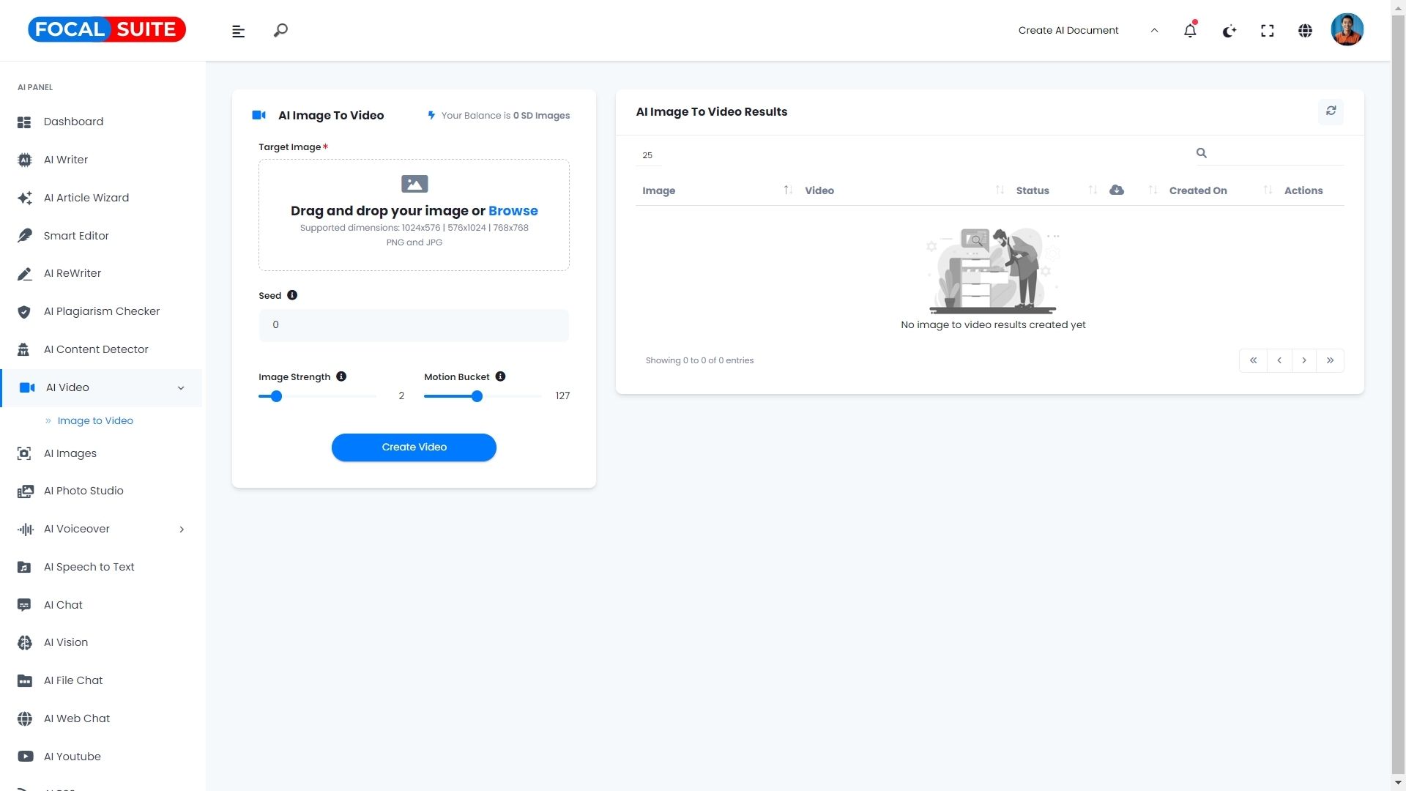The image size is (1406, 791).
Task: Toggle dark mode moon icon
Action: point(1229,31)
